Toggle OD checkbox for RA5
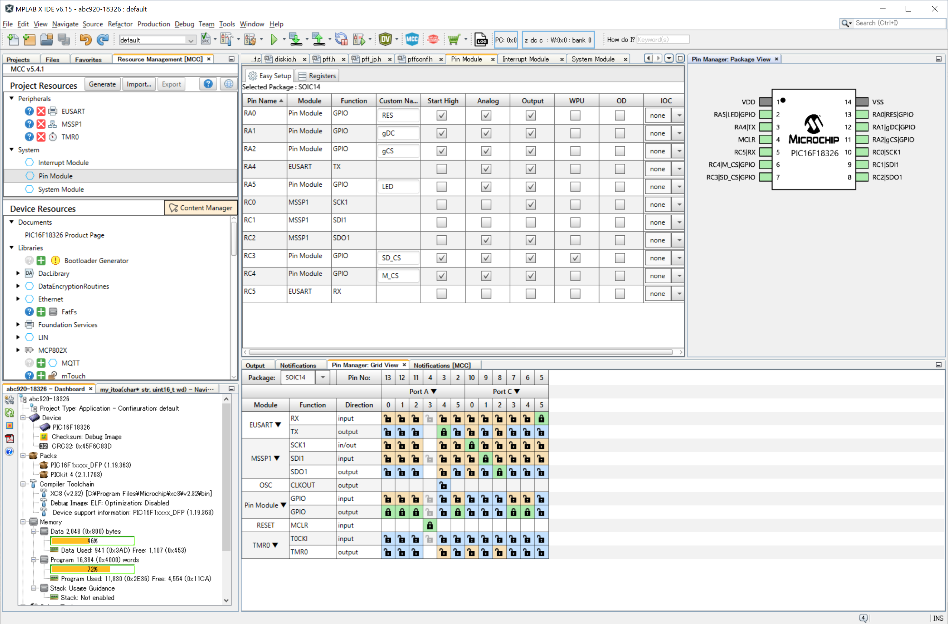 click(620, 187)
